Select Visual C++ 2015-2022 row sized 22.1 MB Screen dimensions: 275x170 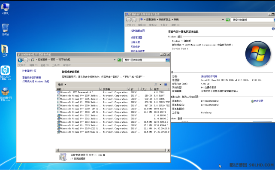pyautogui.click(x=113, y=129)
